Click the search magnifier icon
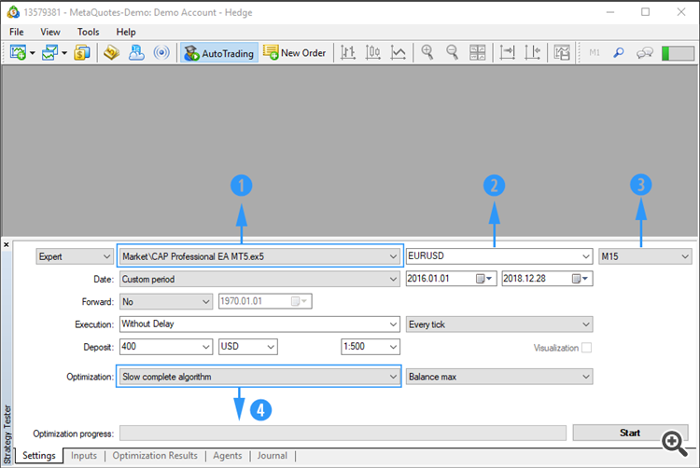Image resolution: width=700 pixels, height=468 pixels. click(x=618, y=52)
